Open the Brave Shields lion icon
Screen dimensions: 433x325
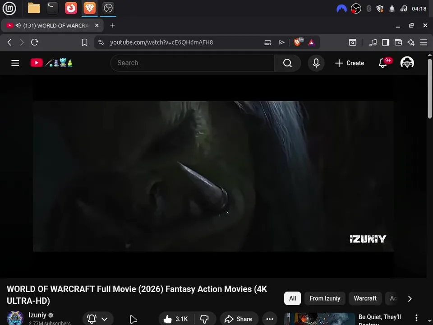(298, 42)
